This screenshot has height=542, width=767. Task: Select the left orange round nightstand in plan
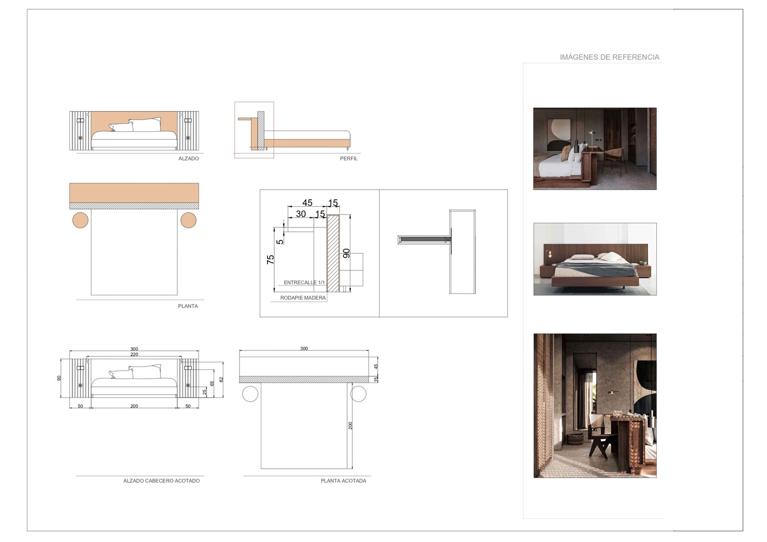pyautogui.click(x=80, y=220)
